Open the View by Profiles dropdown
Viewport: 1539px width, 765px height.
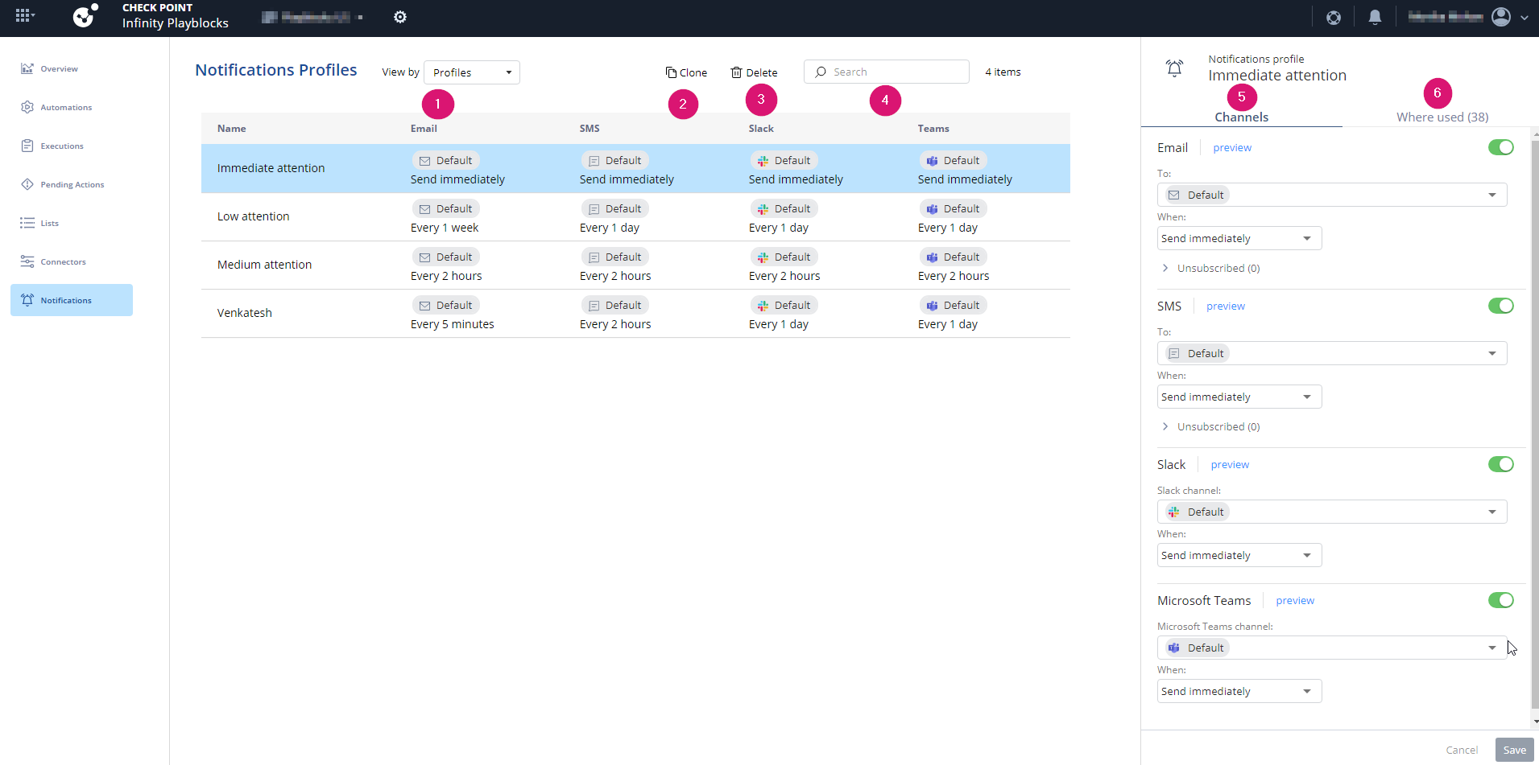472,72
